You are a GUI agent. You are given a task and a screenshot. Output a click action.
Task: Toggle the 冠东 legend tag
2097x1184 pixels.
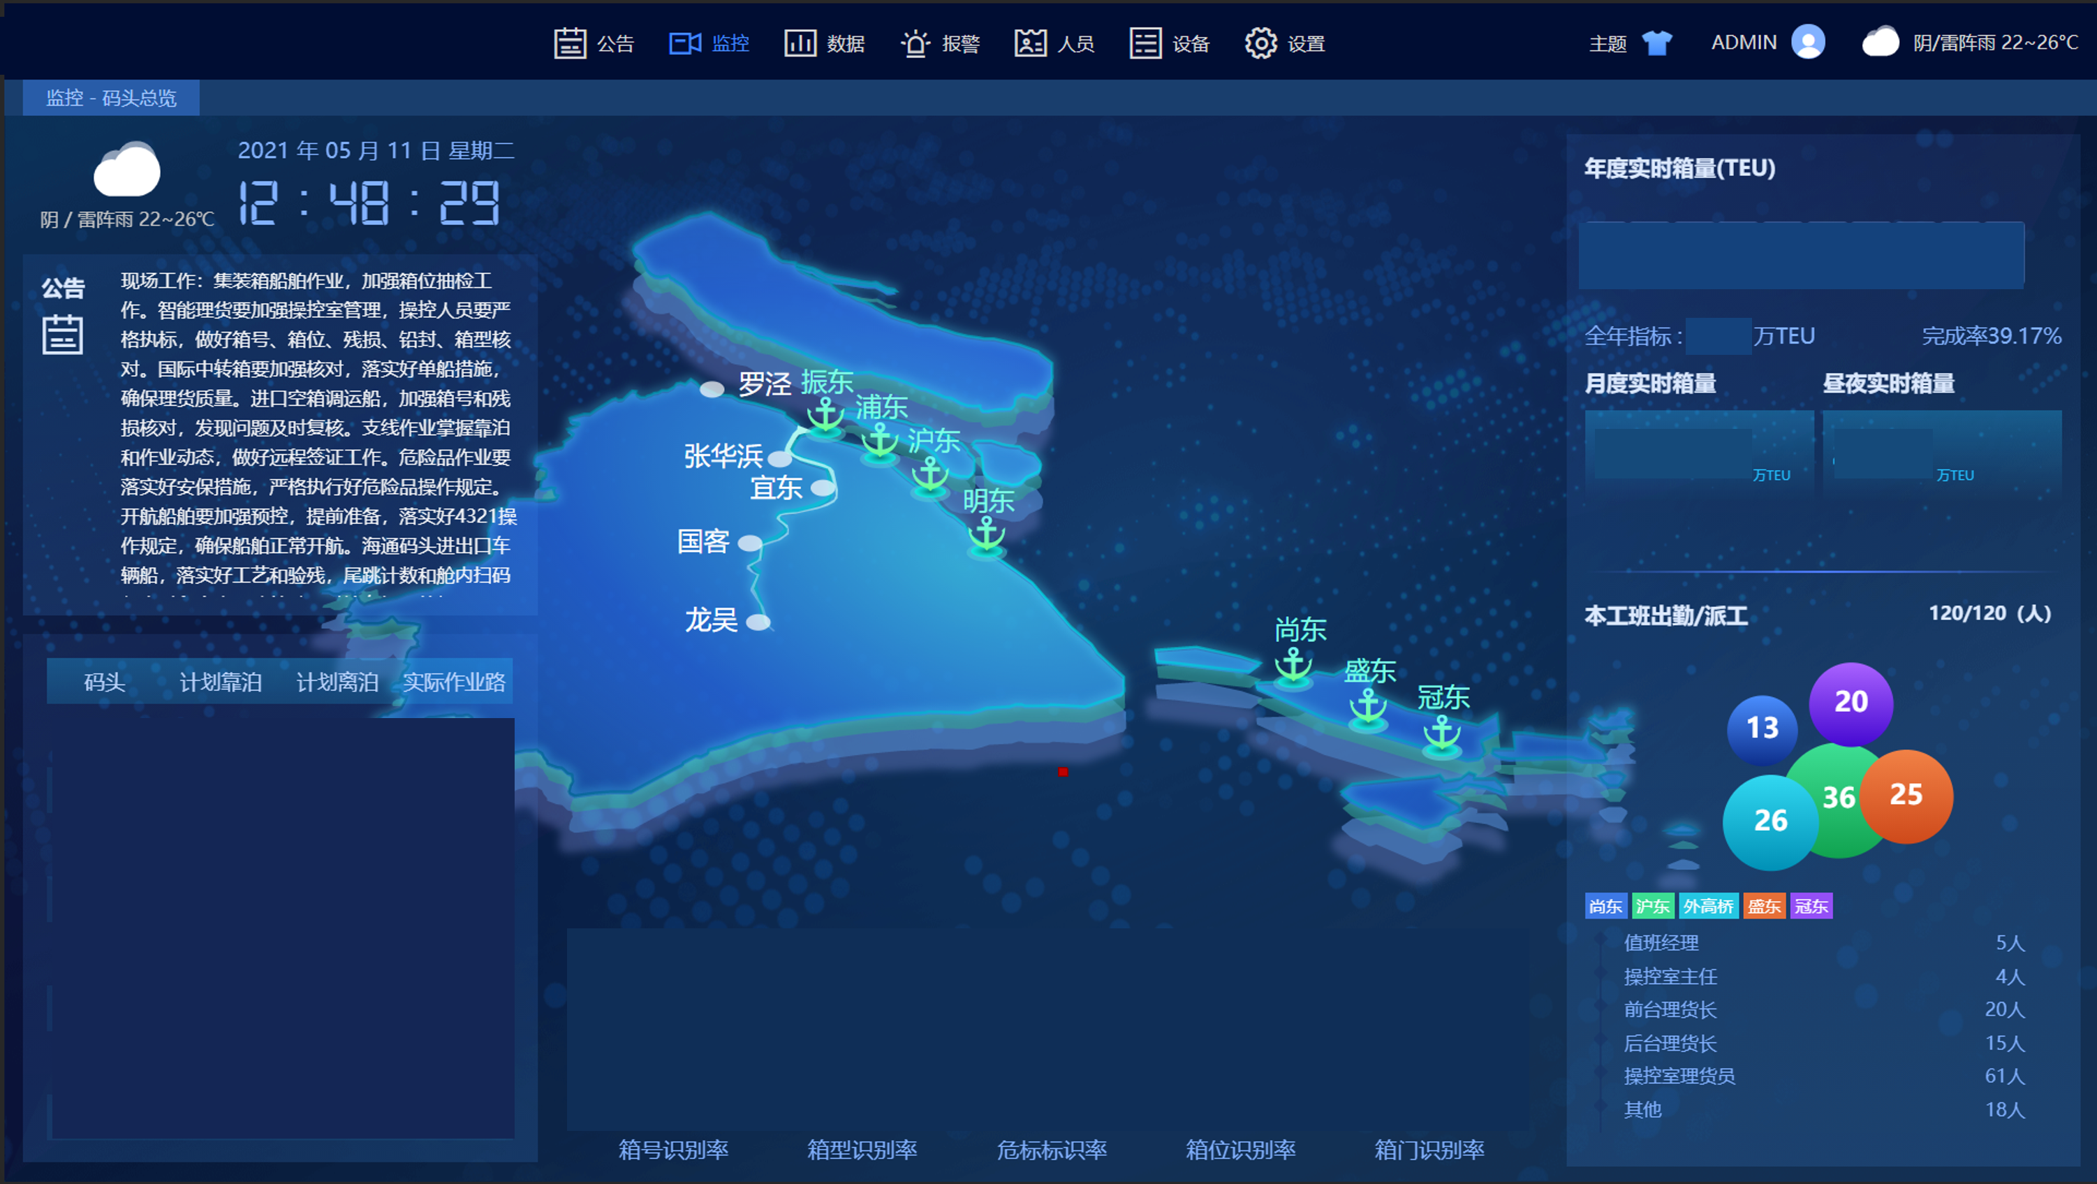[1811, 906]
